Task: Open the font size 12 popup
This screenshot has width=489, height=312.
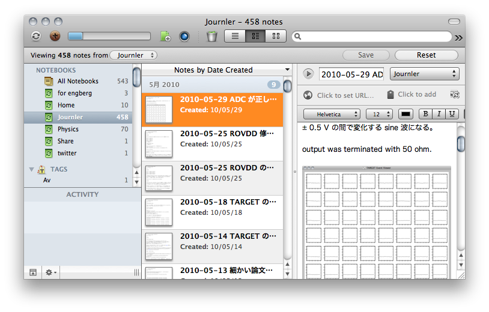Action: coord(379,114)
